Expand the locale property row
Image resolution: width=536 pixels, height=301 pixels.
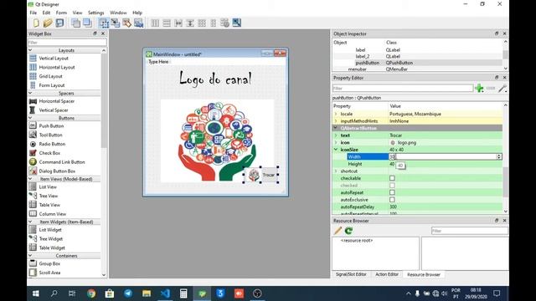point(336,114)
